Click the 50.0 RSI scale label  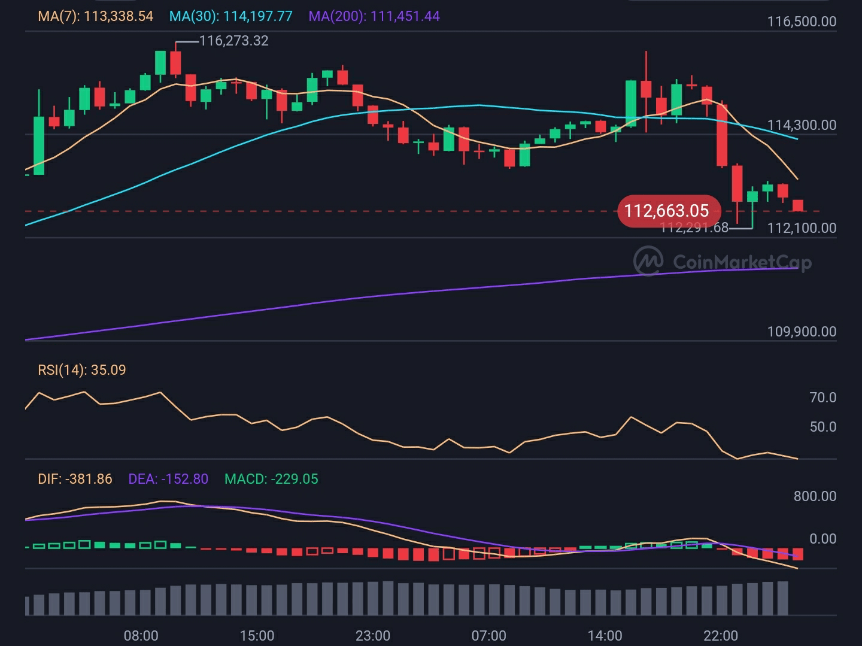pyautogui.click(x=822, y=427)
